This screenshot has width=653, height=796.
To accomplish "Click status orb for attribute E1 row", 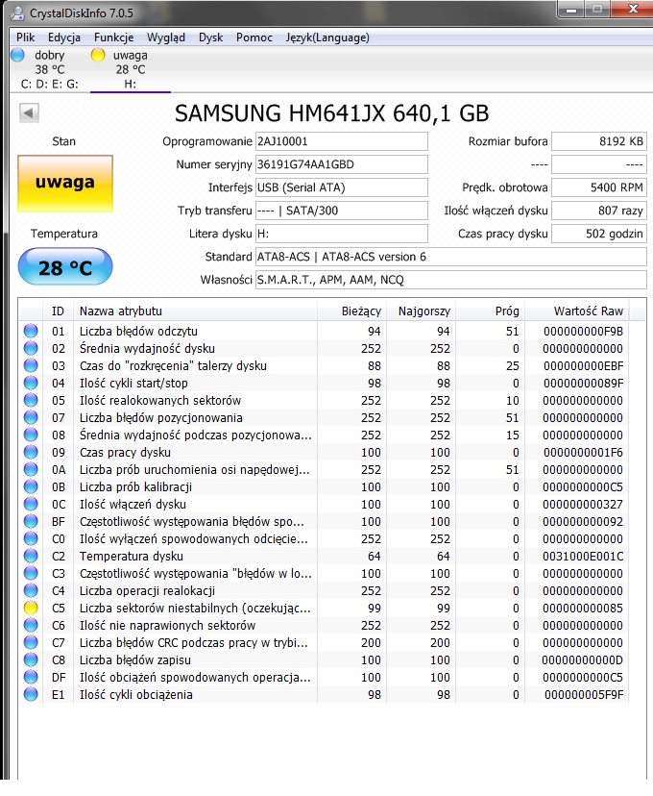I will pos(31,694).
